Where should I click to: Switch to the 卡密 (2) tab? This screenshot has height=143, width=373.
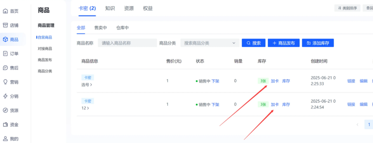point(87,9)
